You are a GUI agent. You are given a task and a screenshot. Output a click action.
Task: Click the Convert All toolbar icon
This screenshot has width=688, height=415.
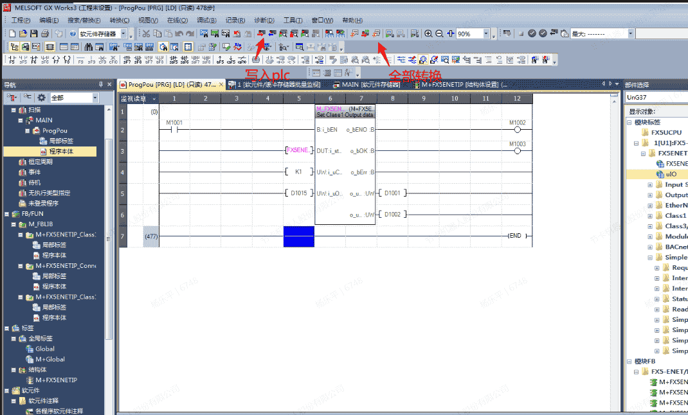tap(375, 33)
